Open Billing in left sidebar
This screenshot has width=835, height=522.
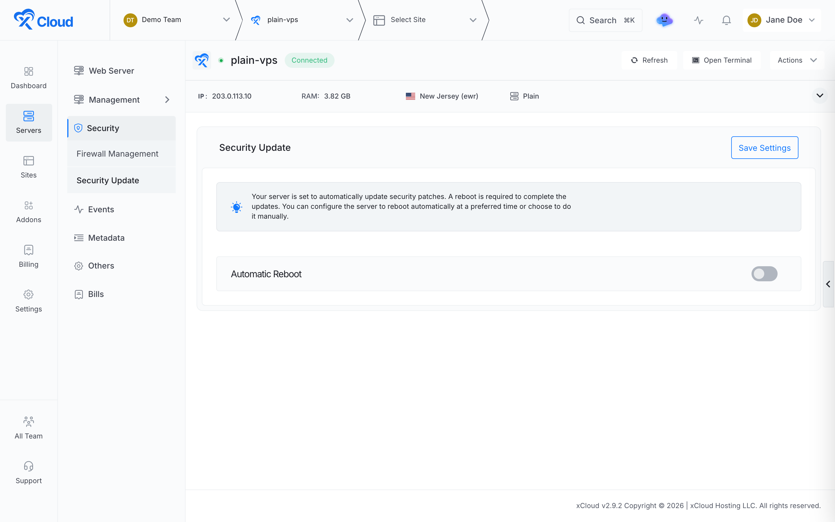pos(29,257)
